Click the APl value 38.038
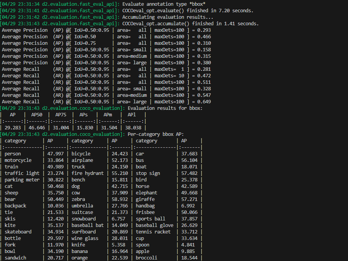 [x=133, y=128]
